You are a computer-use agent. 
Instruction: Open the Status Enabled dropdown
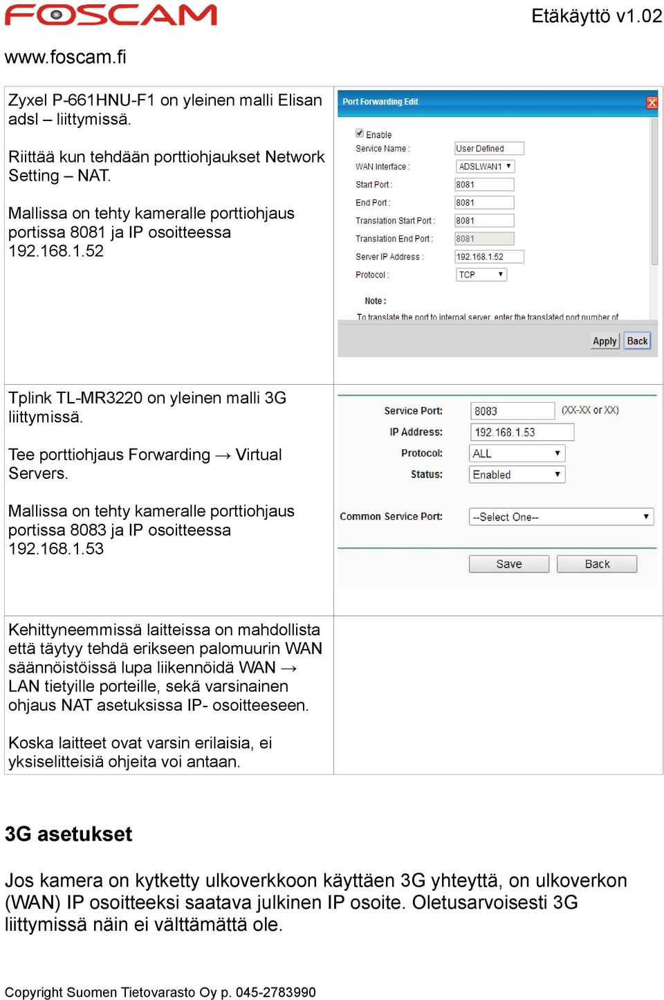point(517,475)
